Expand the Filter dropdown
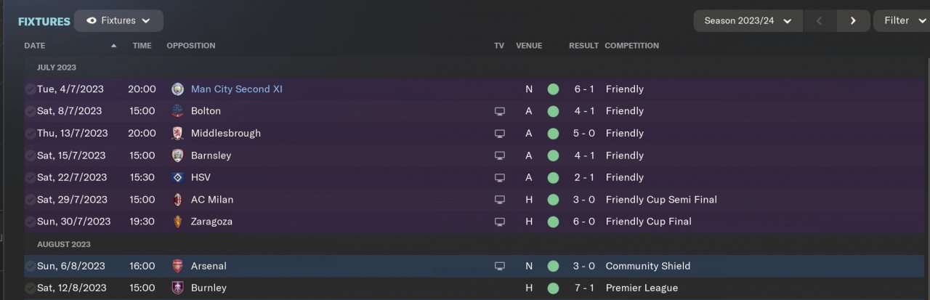Image resolution: width=930 pixels, height=300 pixels. [902, 20]
